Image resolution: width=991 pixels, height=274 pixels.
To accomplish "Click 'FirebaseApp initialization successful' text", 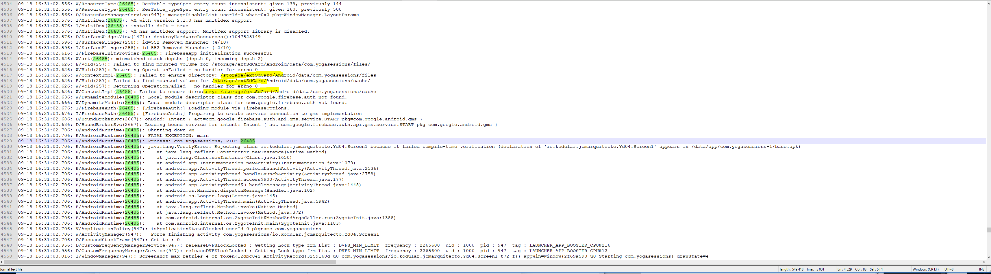I will tap(218, 53).
